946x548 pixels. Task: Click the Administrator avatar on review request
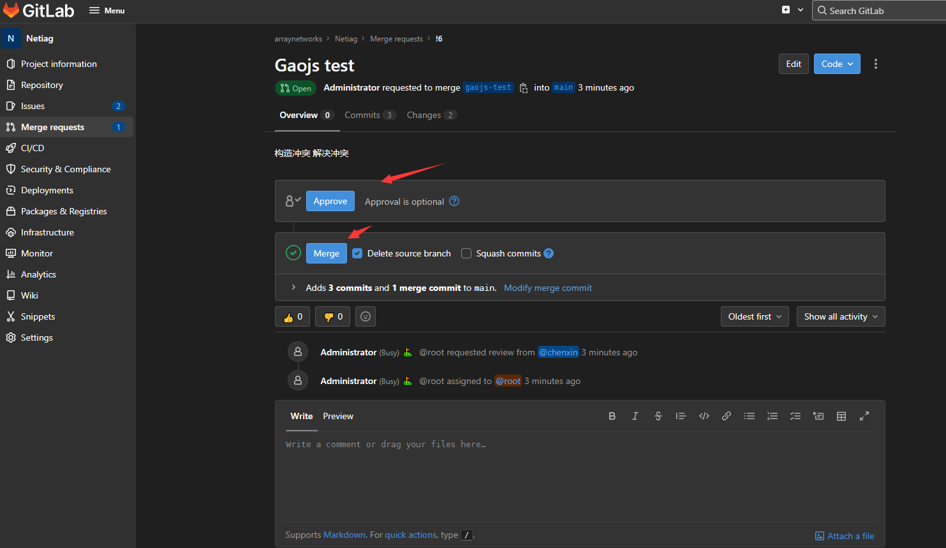point(298,352)
